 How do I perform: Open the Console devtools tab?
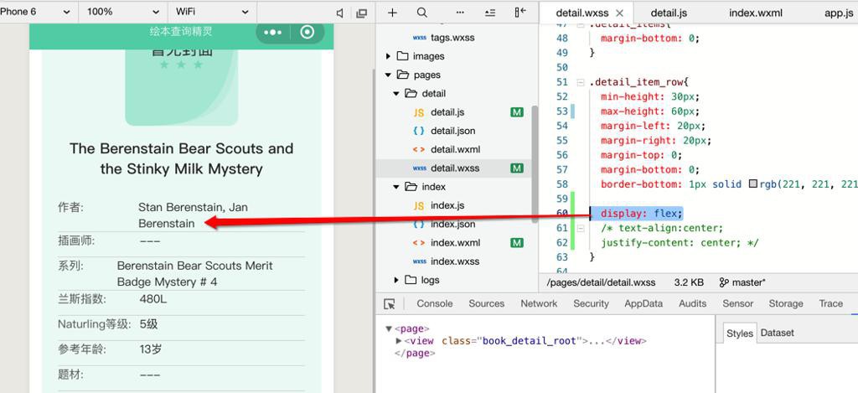pyautogui.click(x=435, y=303)
